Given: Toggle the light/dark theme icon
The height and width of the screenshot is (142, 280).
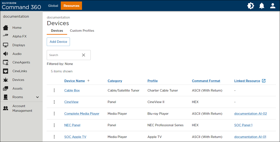Looking at the screenshot, I should point(251,6).
